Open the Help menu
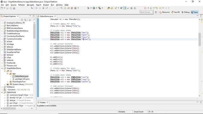Screen dimensions: 203x114 pyautogui.click(x=67, y=5)
